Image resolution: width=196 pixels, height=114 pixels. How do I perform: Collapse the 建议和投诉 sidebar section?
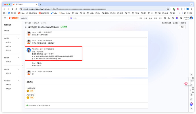[19, 81]
